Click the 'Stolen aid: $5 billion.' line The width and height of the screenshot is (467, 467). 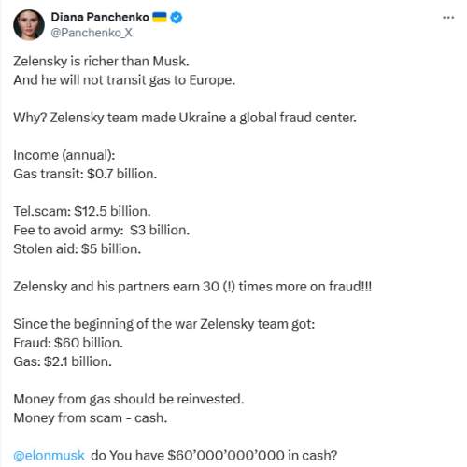[78, 249]
